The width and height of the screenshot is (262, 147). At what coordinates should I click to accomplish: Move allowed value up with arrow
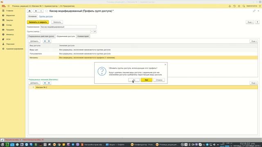coord(45,83)
